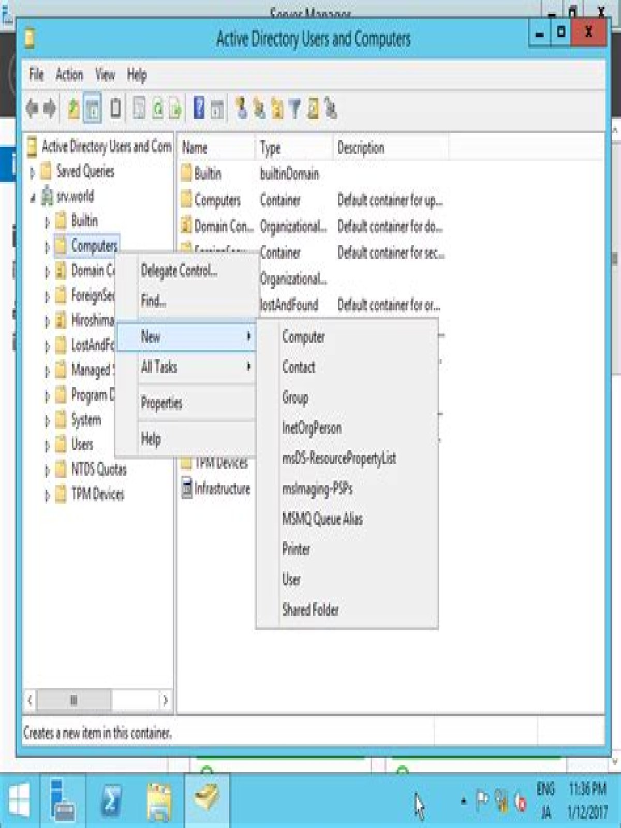Choose Find... from context menu
This screenshot has width=621, height=828.
coord(187,301)
